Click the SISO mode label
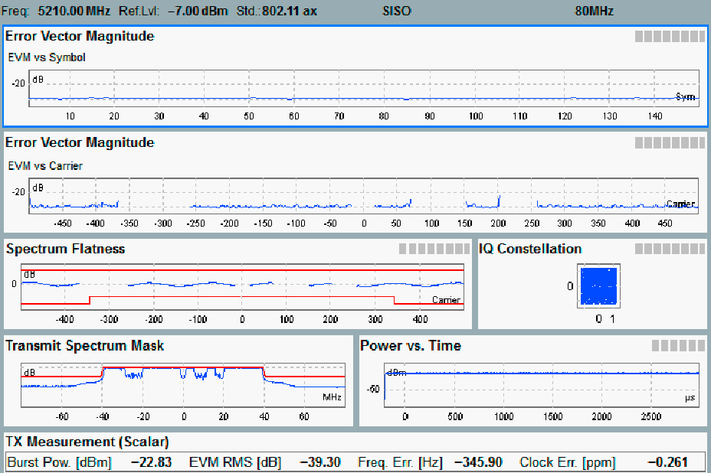 point(396,11)
